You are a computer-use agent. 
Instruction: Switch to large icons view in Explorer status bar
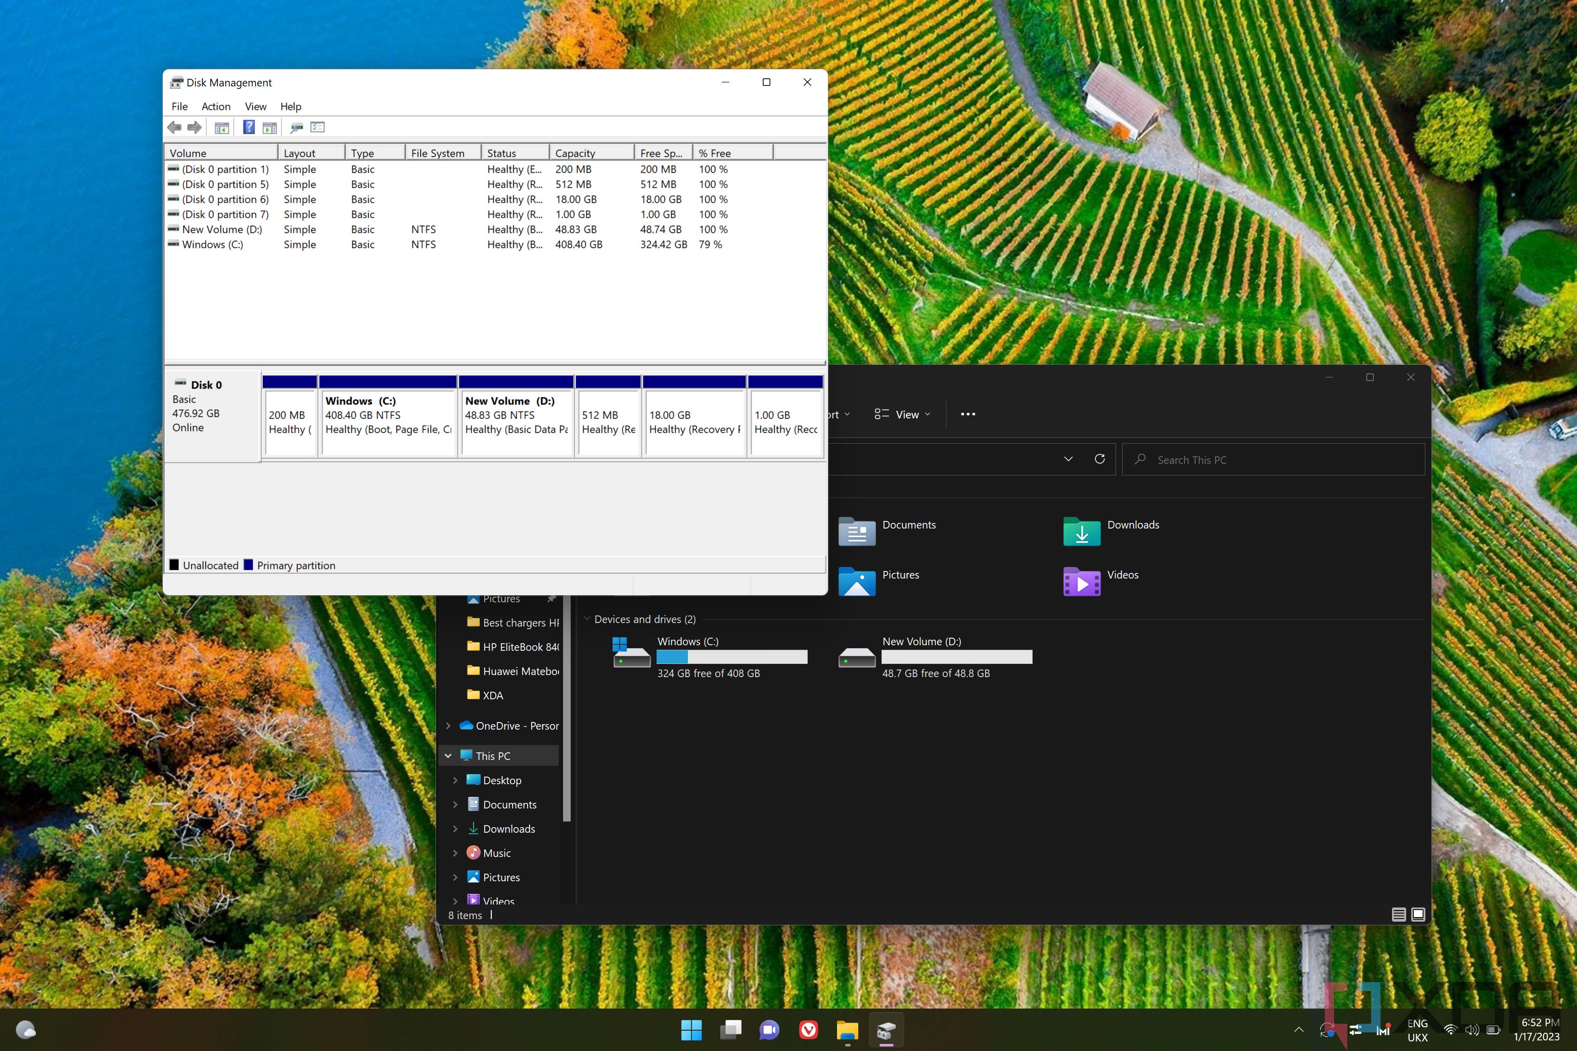click(1418, 914)
